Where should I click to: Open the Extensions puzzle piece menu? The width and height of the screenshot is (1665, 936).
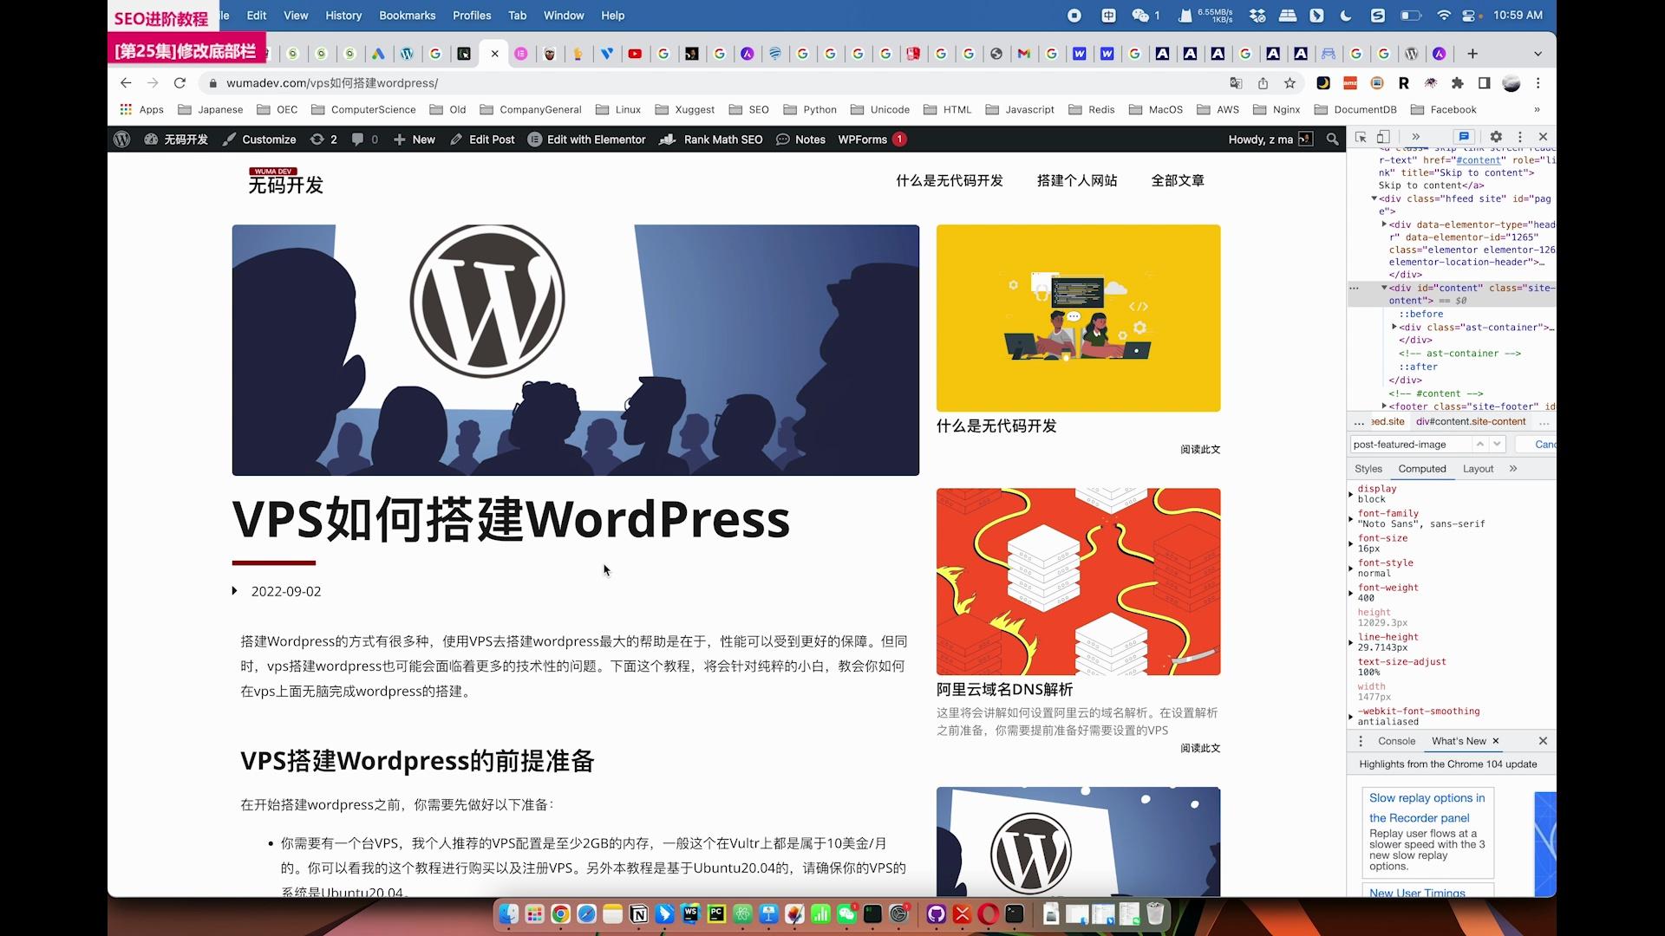(x=1458, y=83)
